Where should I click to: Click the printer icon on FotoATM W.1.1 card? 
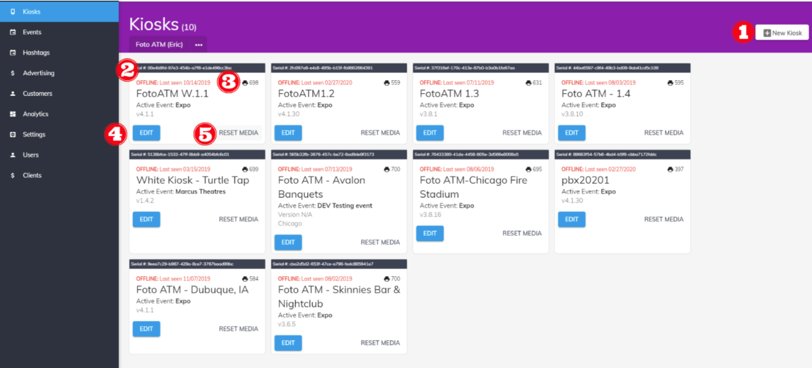245,83
